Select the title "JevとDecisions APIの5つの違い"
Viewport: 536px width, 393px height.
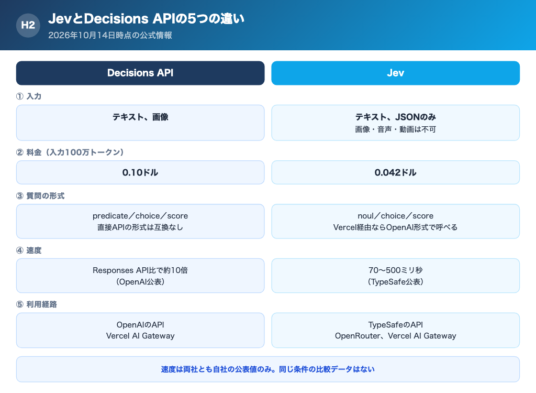point(147,18)
